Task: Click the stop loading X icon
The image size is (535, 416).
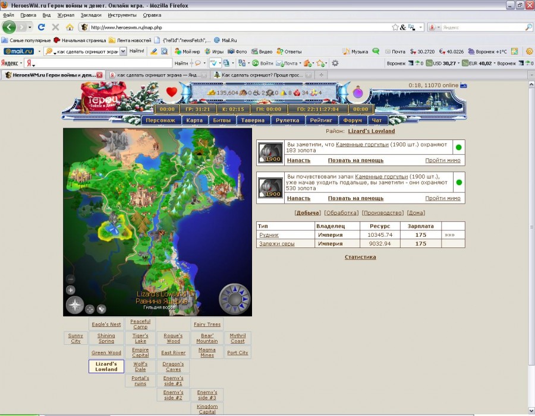Action: (x=56, y=27)
